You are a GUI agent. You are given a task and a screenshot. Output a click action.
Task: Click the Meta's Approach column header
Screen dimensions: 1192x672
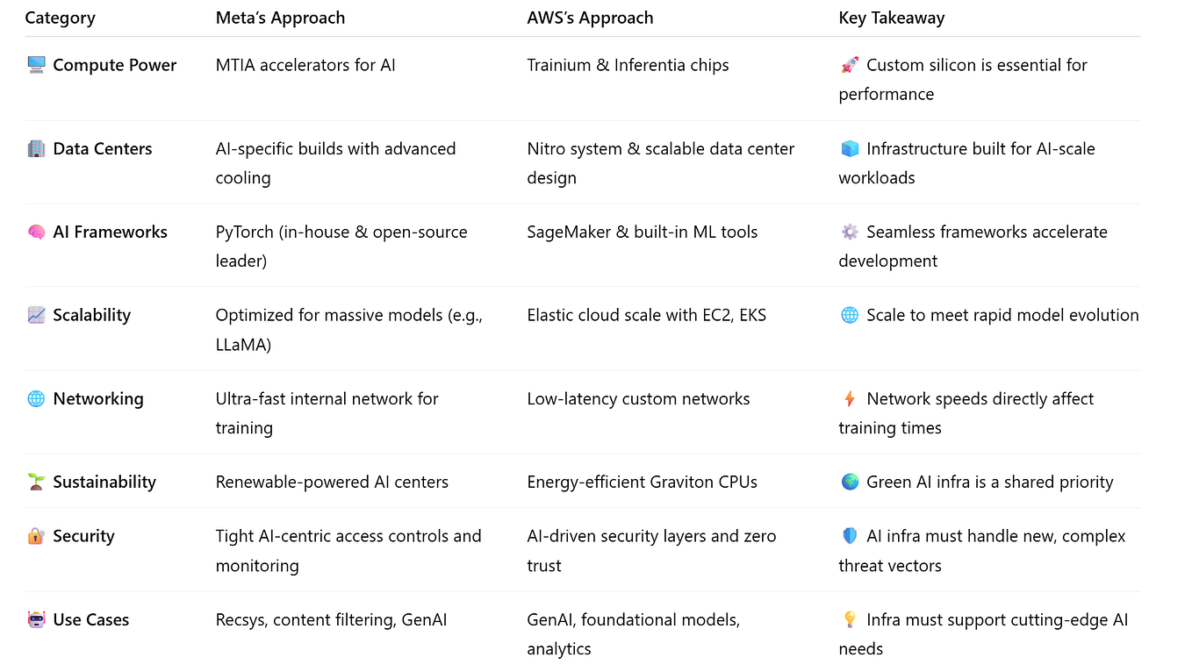(x=280, y=18)
